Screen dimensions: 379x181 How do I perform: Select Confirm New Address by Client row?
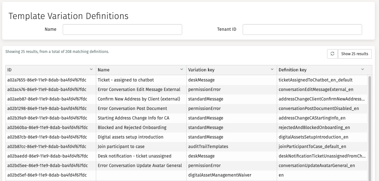click(x=139, y=99)
